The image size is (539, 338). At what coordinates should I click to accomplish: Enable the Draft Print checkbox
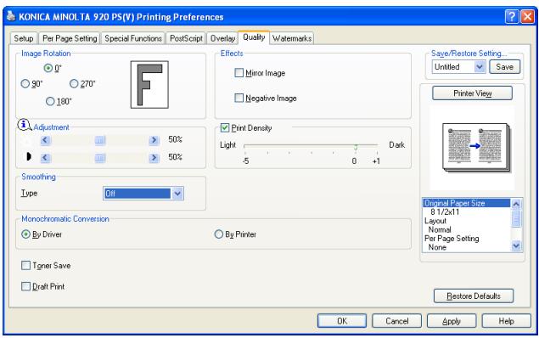(x=25, y=286)
